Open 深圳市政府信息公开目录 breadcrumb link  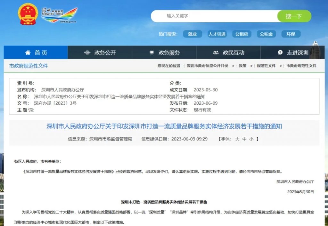click(x=208, y=66)
